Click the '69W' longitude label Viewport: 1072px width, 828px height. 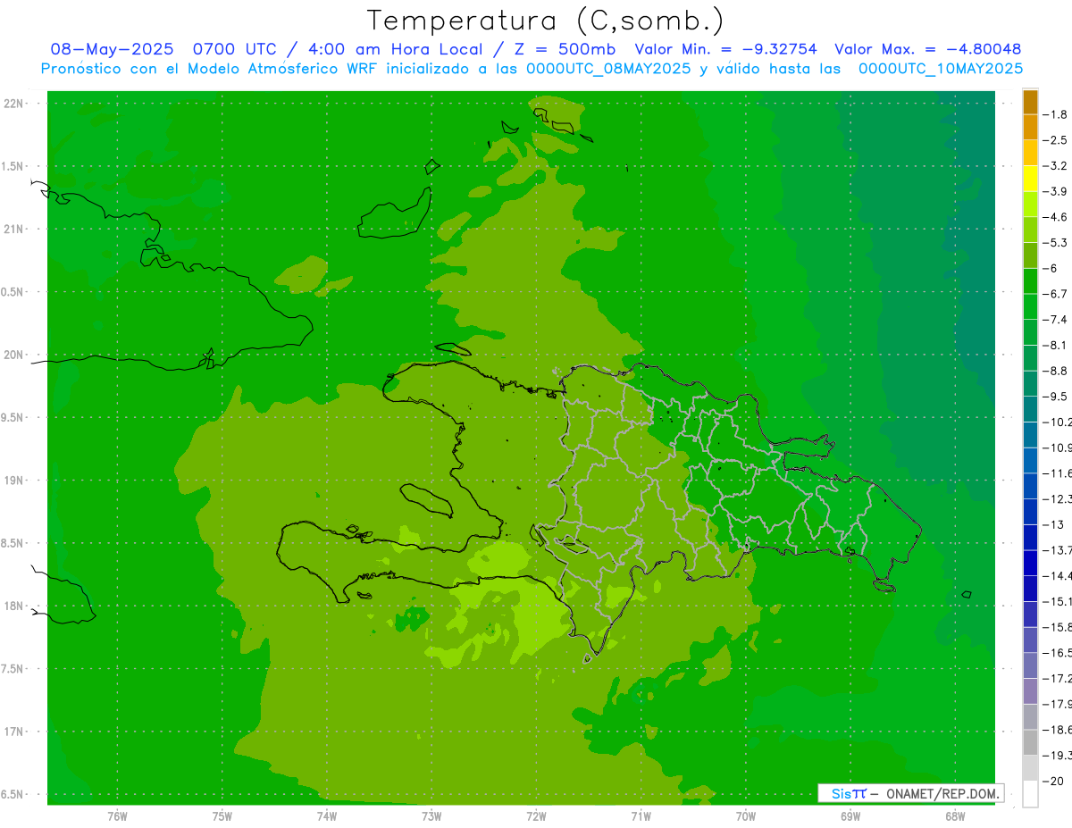[850, 816]
